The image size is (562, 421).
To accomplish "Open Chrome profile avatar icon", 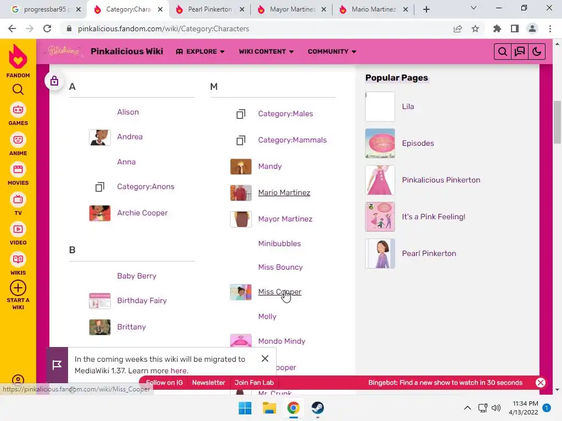I will [532, 29].
